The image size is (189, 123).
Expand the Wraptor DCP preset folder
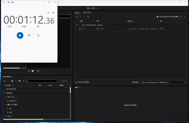click(x=7, y=101)
